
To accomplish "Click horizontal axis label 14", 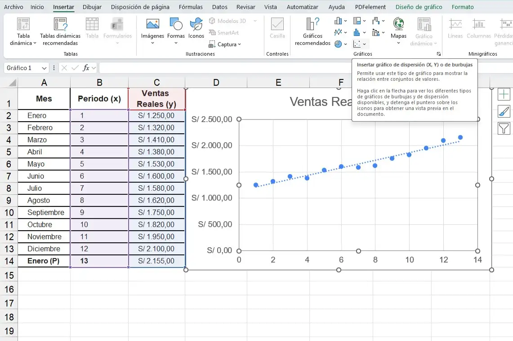I will point(477,260).
